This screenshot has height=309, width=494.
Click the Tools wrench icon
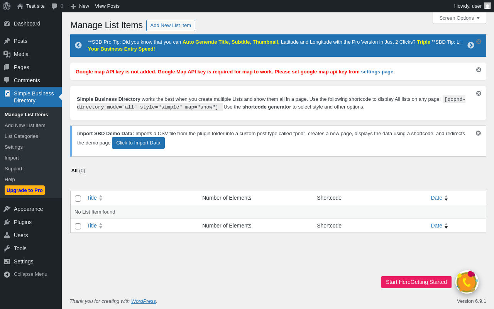click(x=7, y=248)
